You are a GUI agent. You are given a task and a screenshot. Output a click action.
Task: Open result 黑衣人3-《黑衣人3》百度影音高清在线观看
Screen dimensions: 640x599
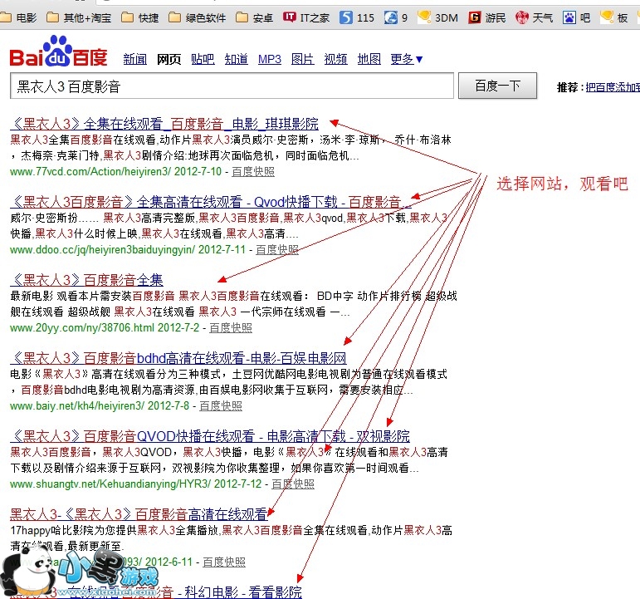pyautogui.click(x=139, y=514)
